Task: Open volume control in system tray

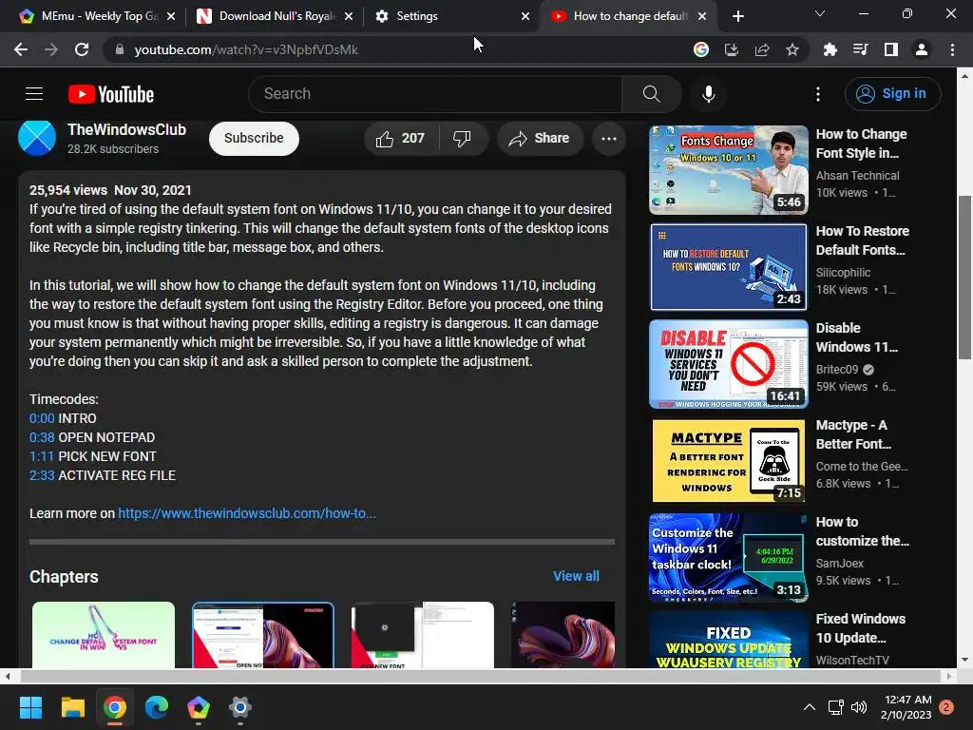Action: [x=859, y=707]
